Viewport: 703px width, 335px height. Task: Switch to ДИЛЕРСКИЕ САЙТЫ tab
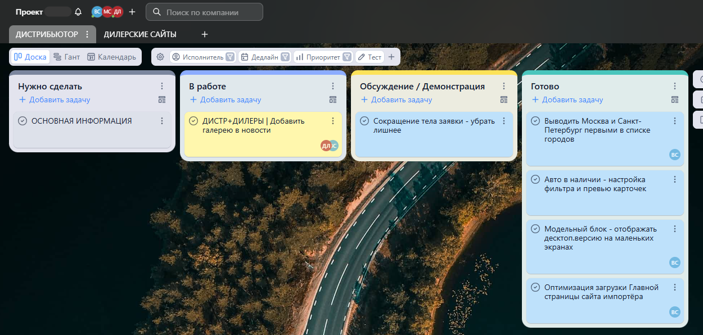[x=140, y=34]
